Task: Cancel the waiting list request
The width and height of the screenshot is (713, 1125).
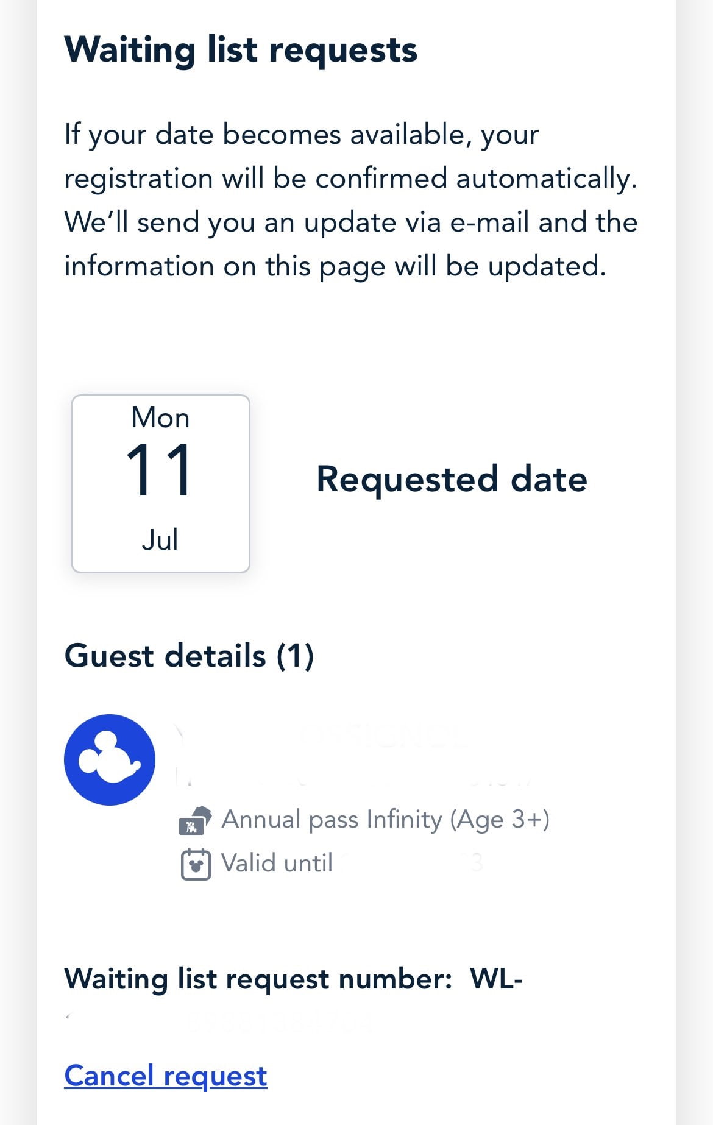Action: [x=166, y=1076]
